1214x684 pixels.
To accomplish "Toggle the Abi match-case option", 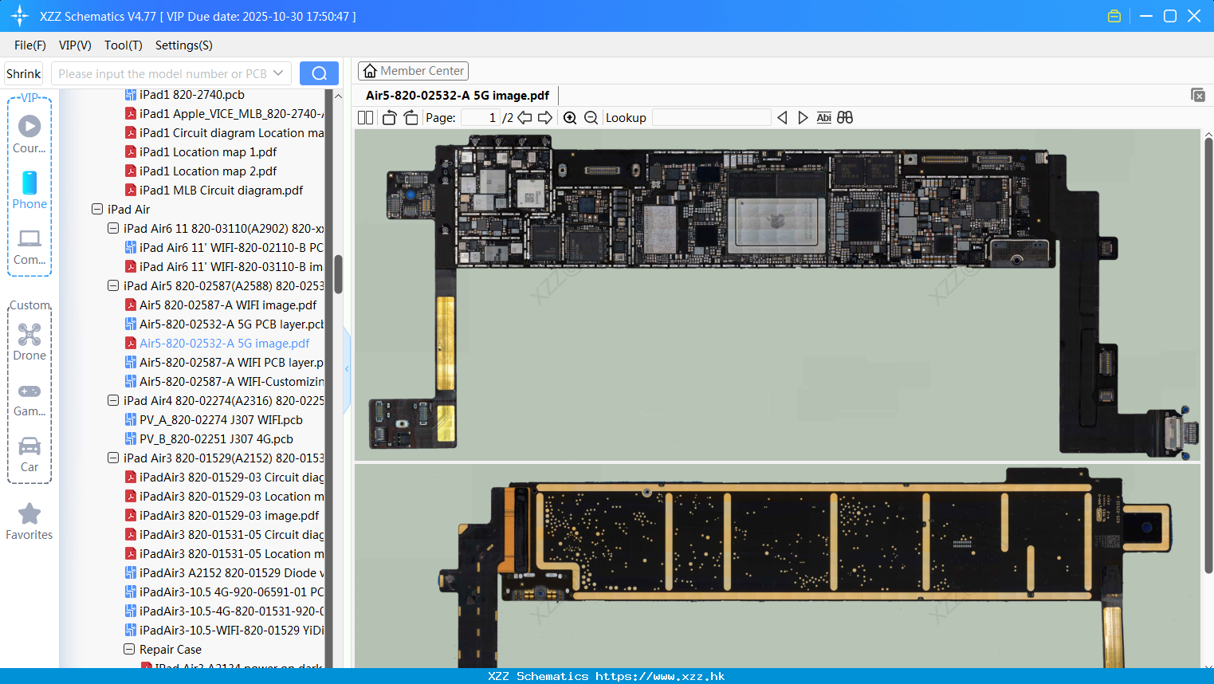I will click(x=823, y=117).
